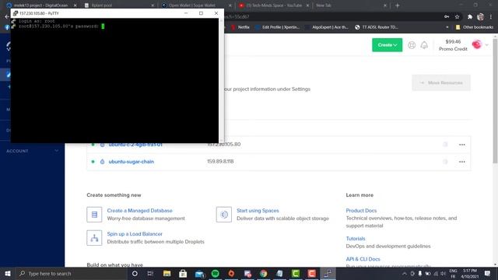Open the Windows notification center
The width and height of the screenshot is (498, 280).
pos(488,273)
